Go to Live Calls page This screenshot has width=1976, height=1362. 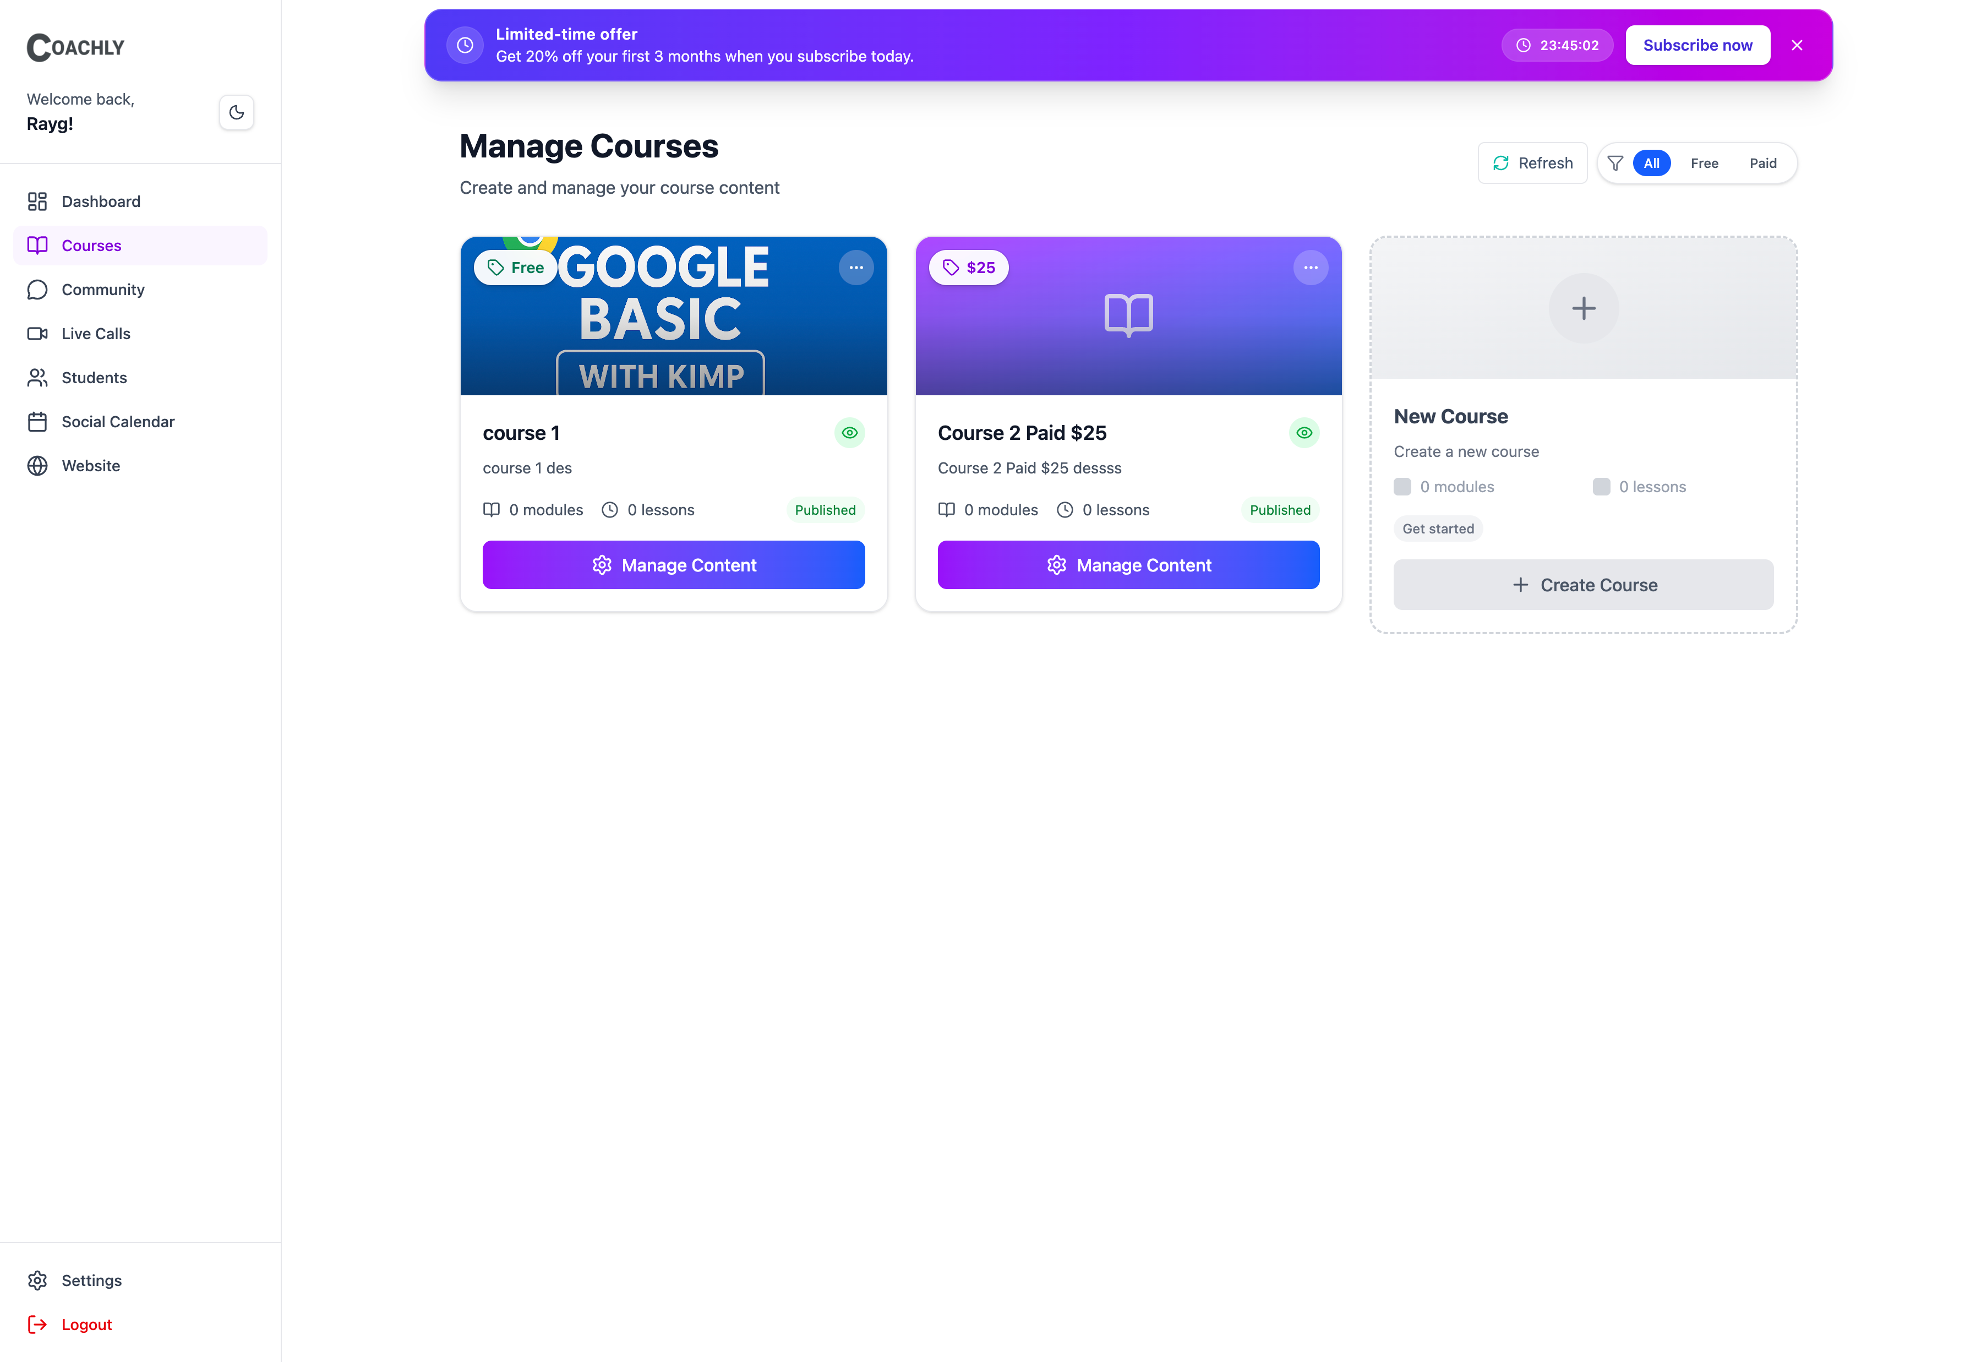coord(96,334)
